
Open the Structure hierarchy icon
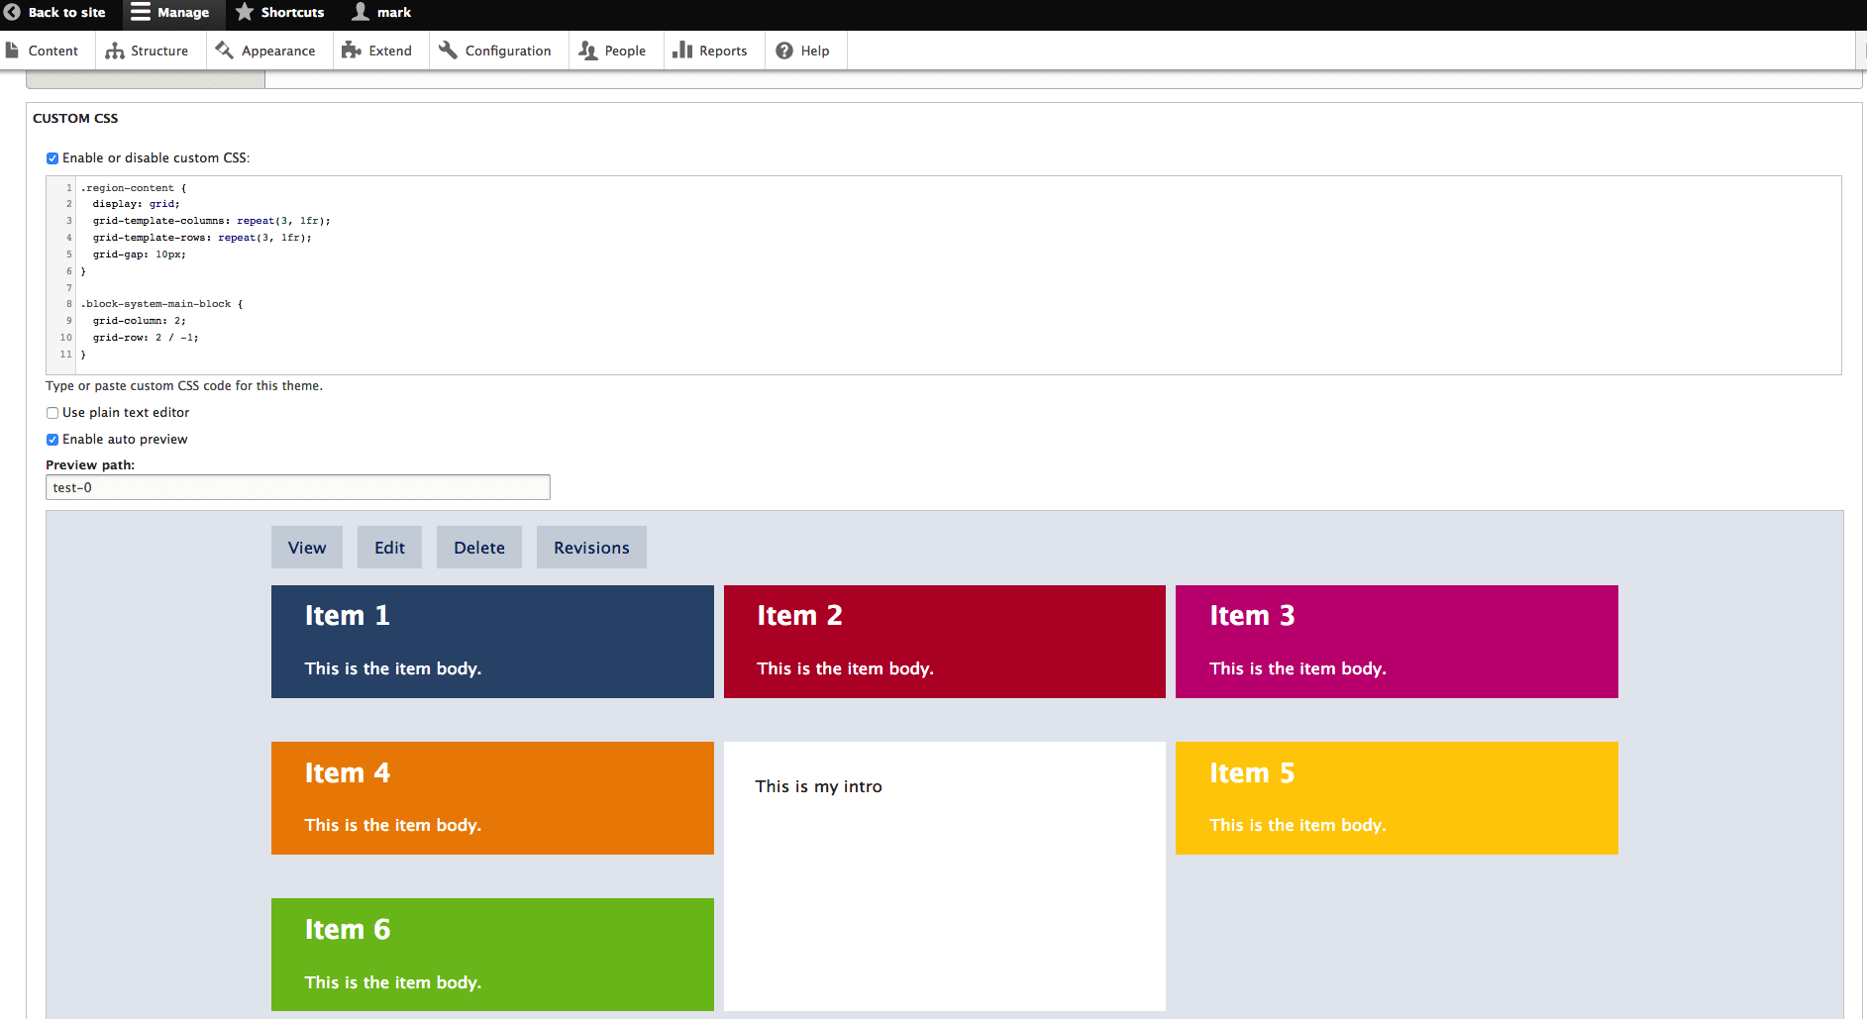pyautogui.click(x=115, y=51)
